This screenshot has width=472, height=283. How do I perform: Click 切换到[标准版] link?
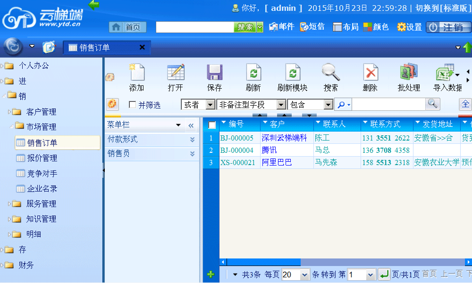coord(443,8)
